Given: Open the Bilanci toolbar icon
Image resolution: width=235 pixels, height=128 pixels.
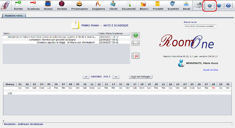Looking at the screenshot, I should point(144,6).
